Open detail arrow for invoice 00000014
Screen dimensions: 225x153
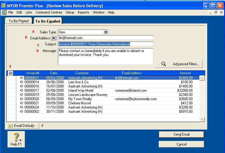[21, 82]
